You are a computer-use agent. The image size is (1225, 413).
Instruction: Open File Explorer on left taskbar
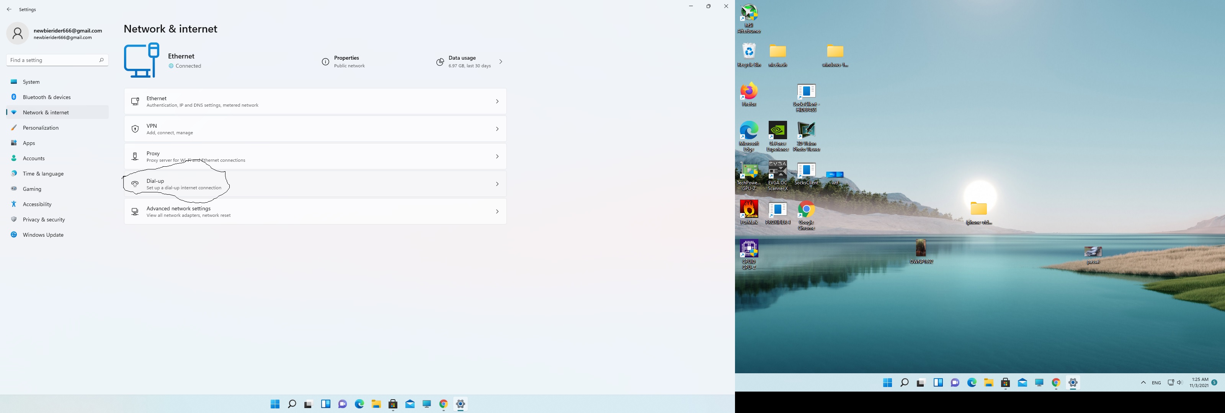(376, 404)
